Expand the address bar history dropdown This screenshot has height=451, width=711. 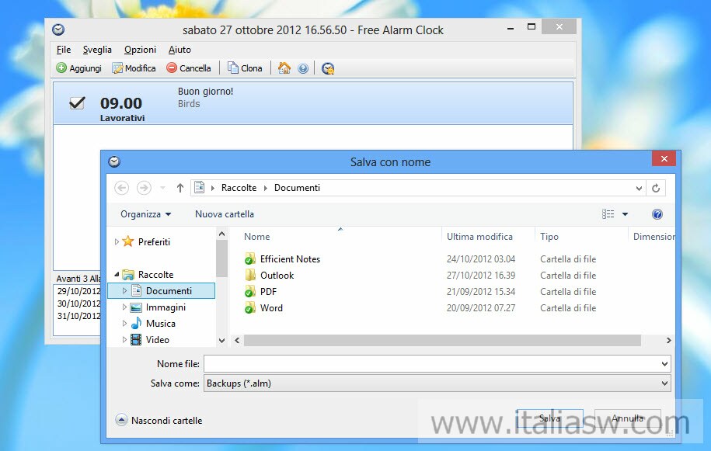coord(639,188)
